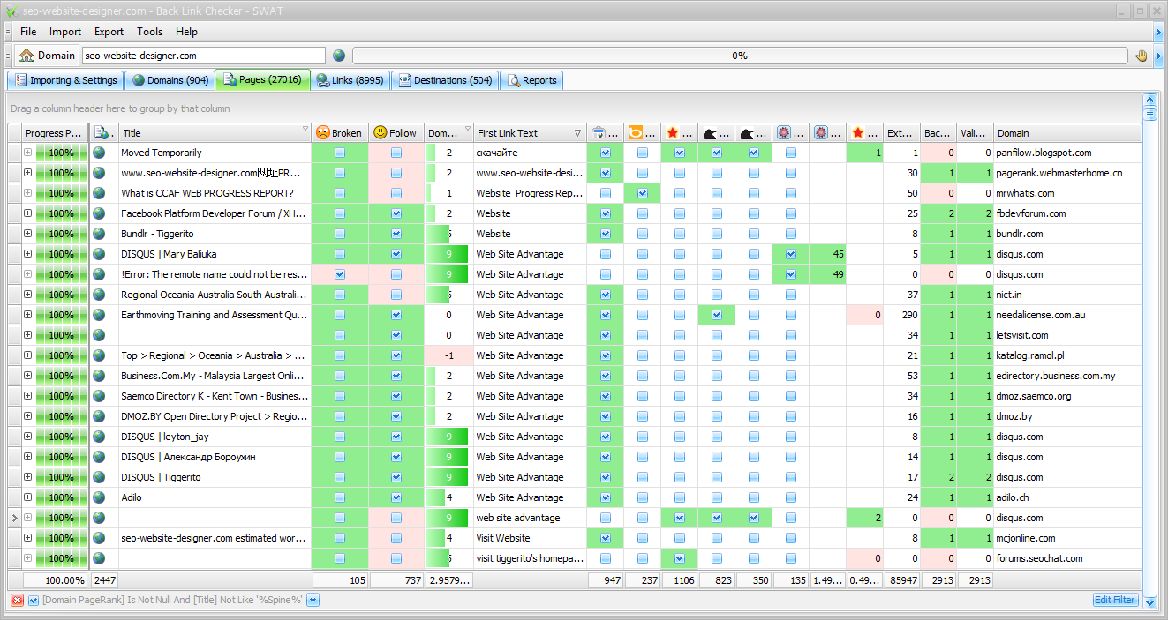Toggle Follow checkbox for Bundlr - Tiggerito row

[x=396, y=234]
